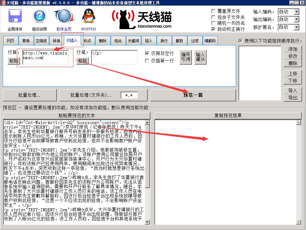
Task: Click the 上移 button
Action: coord(293,74)
